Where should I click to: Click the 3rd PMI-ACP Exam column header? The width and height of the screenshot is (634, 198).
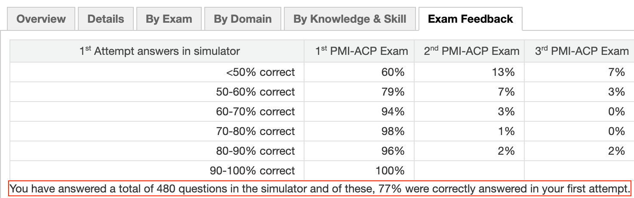tap(582, 51)
